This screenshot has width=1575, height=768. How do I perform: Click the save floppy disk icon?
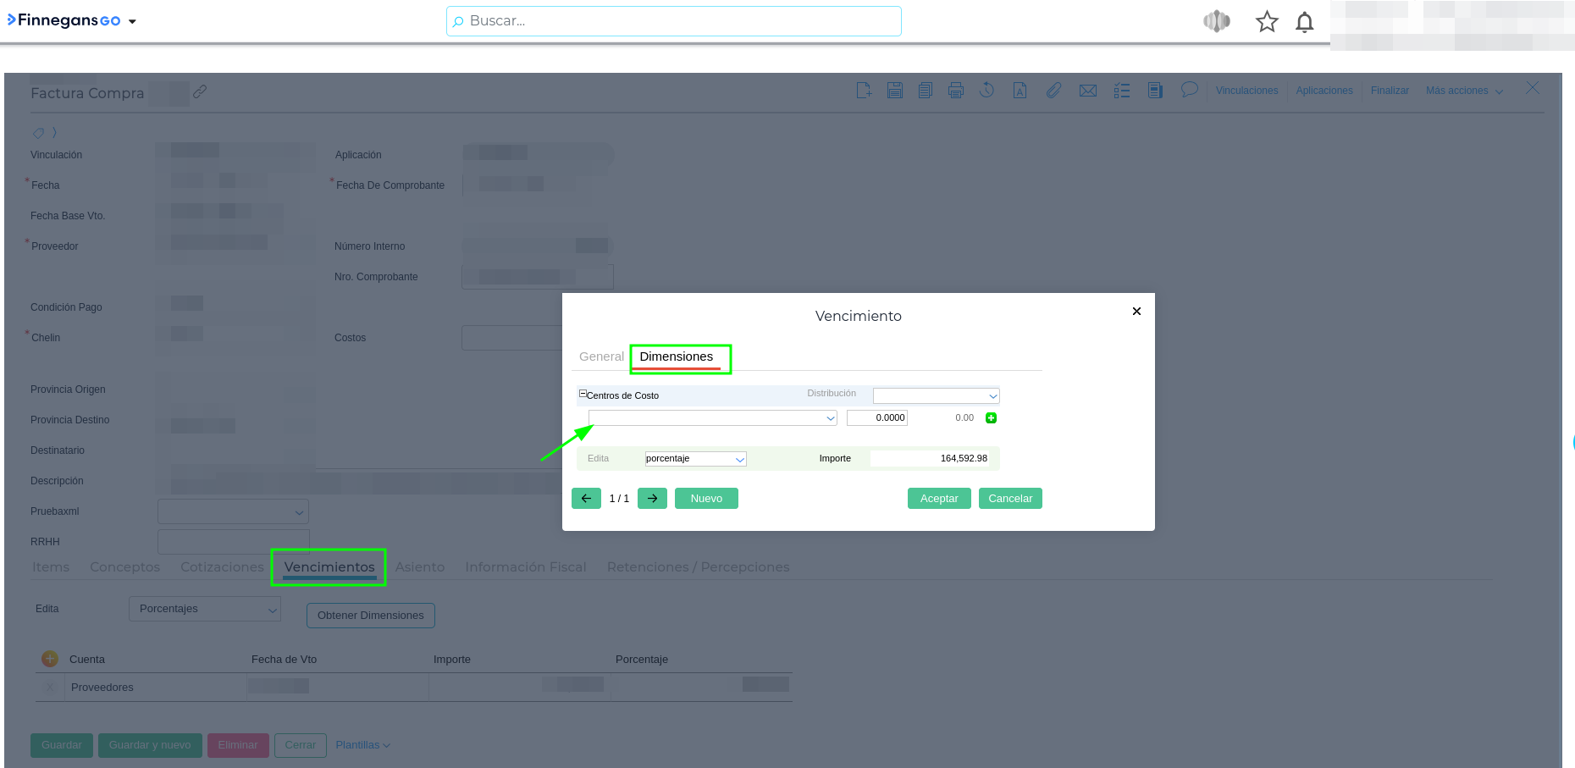pyautogui.click(x=894, y=91)
